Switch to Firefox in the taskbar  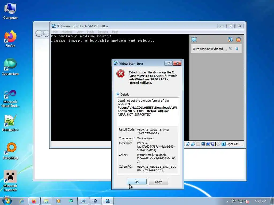pos(34,201)
